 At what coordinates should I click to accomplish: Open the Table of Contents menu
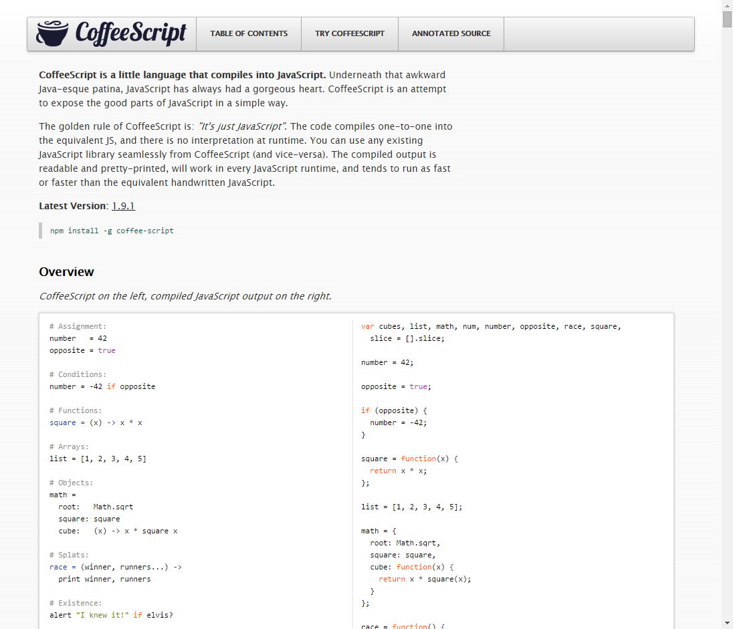[x=249, y=33]
